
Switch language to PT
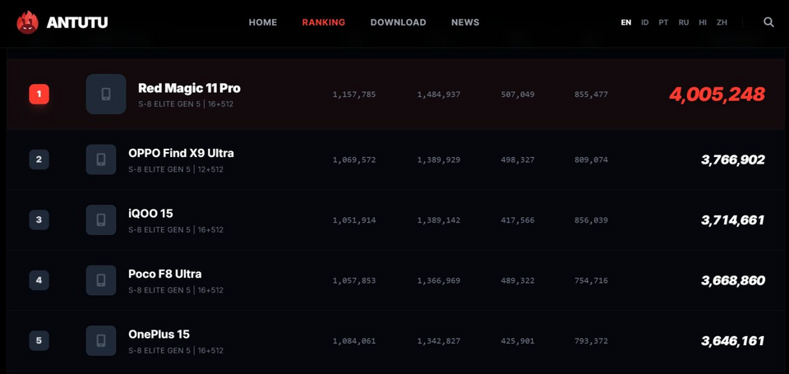pos(663,23)
